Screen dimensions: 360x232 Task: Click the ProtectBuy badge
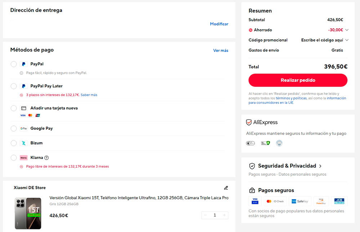click(x=321, y=201)
